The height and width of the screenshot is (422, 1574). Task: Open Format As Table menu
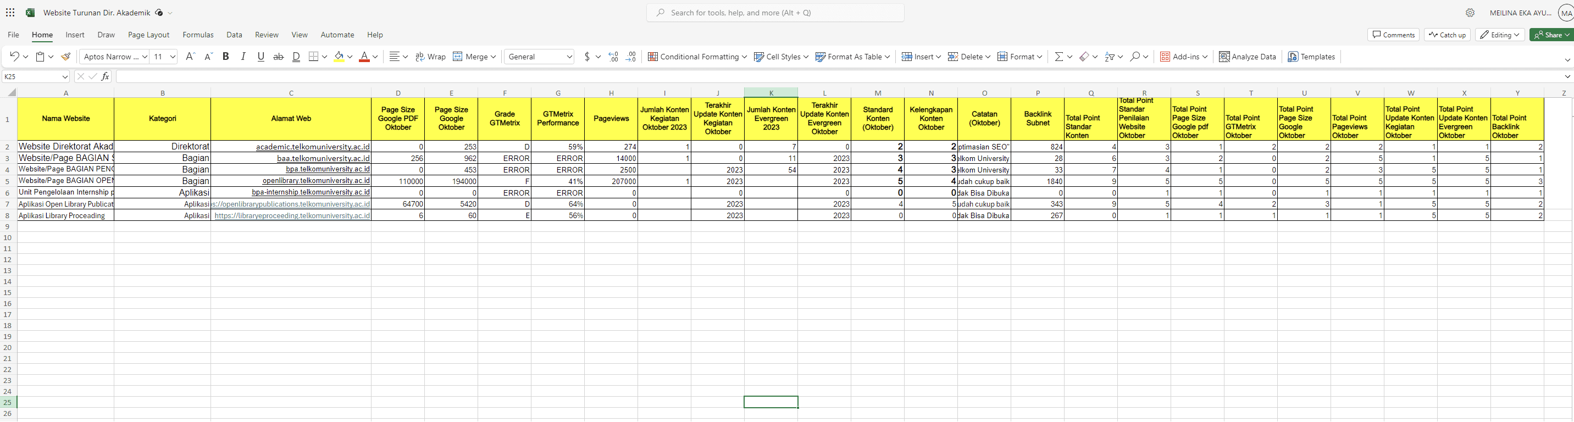click(852, 57)
